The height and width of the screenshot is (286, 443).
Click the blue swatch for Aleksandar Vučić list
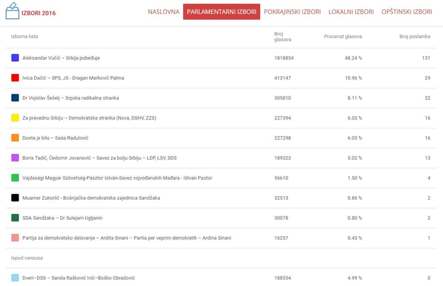click(x=15, y=58)
